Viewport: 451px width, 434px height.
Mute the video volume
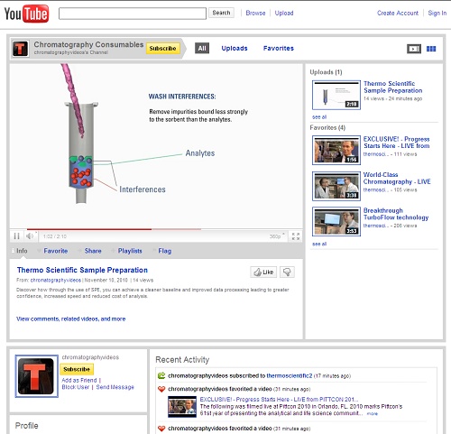tap(30, 236)
